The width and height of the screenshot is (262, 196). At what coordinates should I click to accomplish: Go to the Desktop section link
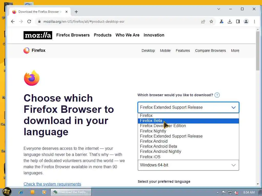pos(148,51)
